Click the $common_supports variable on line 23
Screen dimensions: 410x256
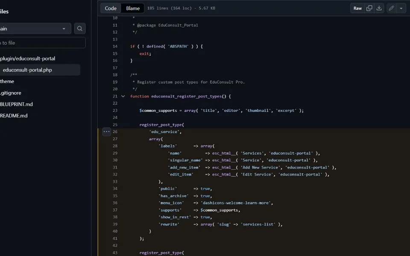tap(158, 111)
